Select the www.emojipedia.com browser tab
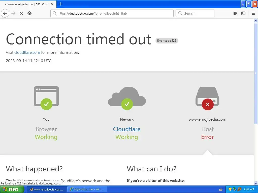 coord(28,4)
